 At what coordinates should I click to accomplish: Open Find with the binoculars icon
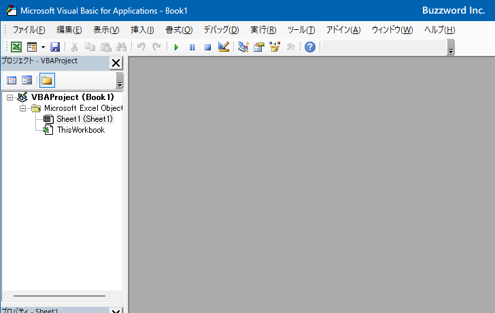click(x=121, y=47)
